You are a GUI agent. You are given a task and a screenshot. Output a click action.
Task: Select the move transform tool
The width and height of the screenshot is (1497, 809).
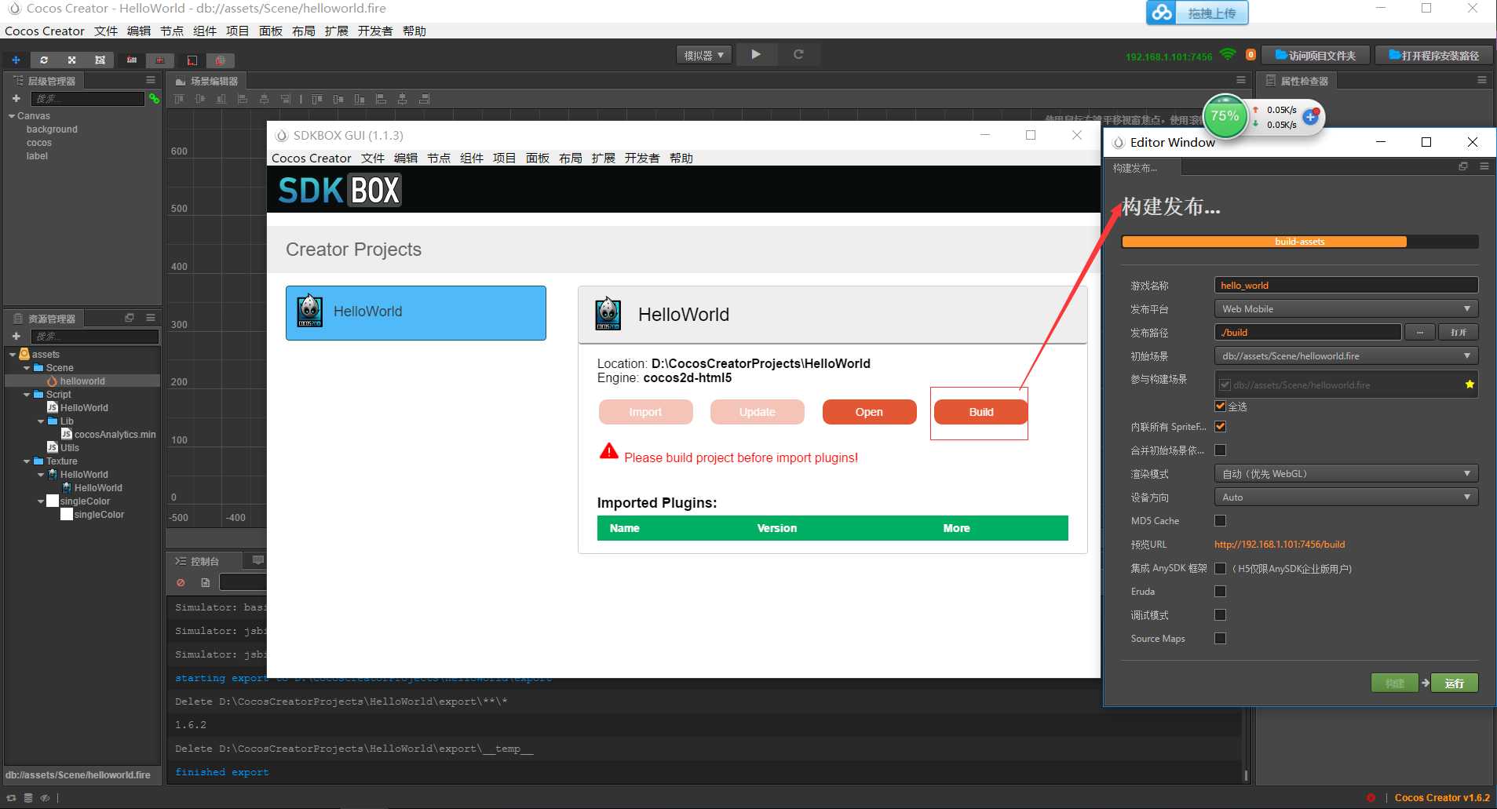(16, 60)
